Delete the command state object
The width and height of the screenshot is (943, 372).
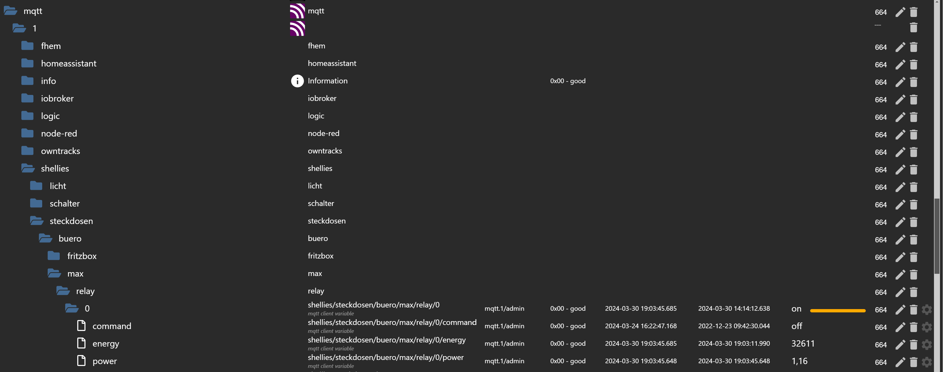click(x=914, y=327)
